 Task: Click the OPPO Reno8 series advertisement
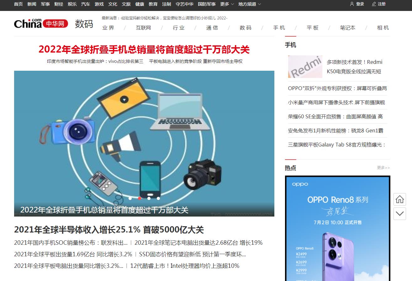pos(337,228)
